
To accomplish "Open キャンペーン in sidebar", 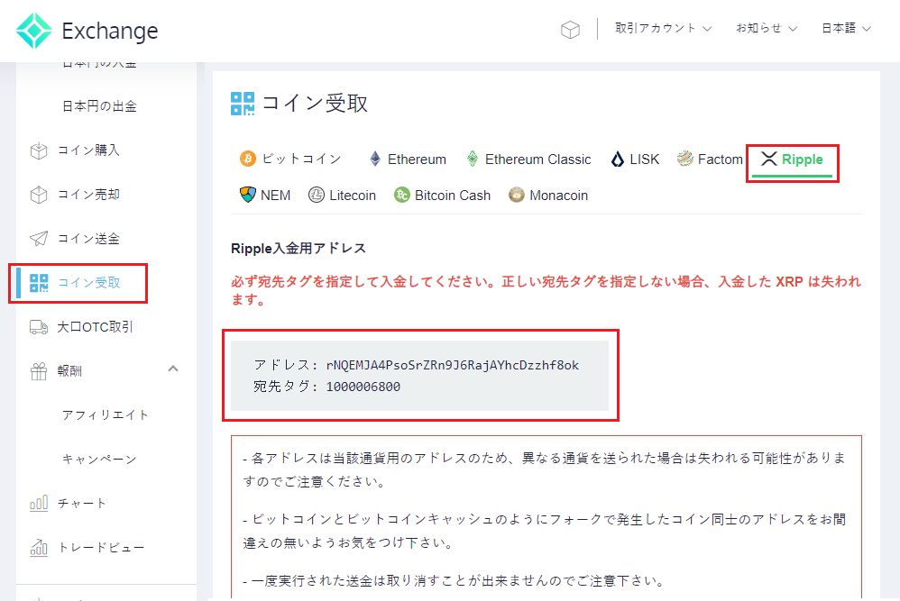I will (99, 459).
